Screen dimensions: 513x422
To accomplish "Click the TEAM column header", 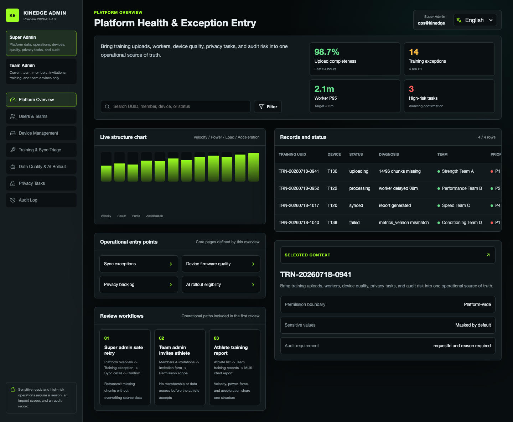I will pos(442,155).
